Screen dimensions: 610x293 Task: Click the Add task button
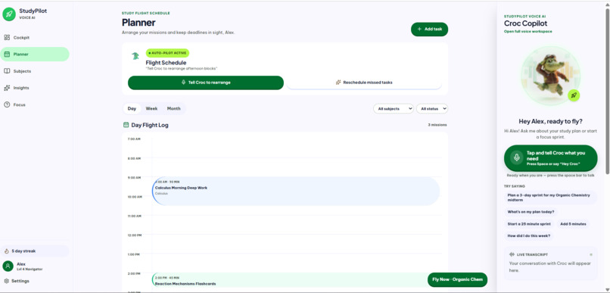pyautogui.click(x=429, y=30)
